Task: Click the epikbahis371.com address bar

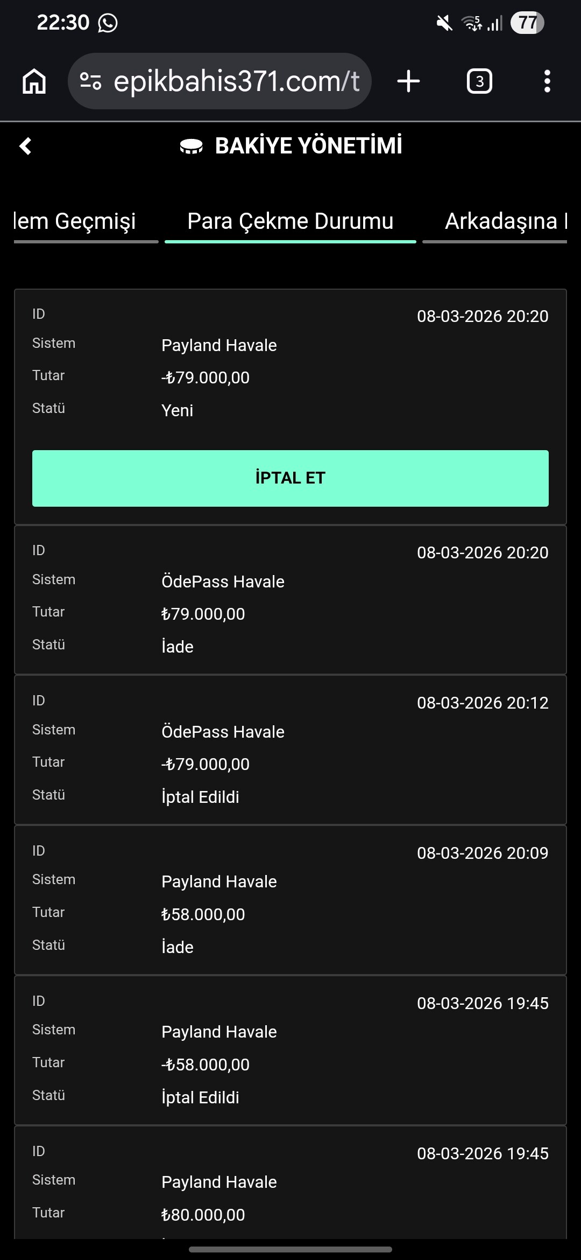Action: [236, 81]
